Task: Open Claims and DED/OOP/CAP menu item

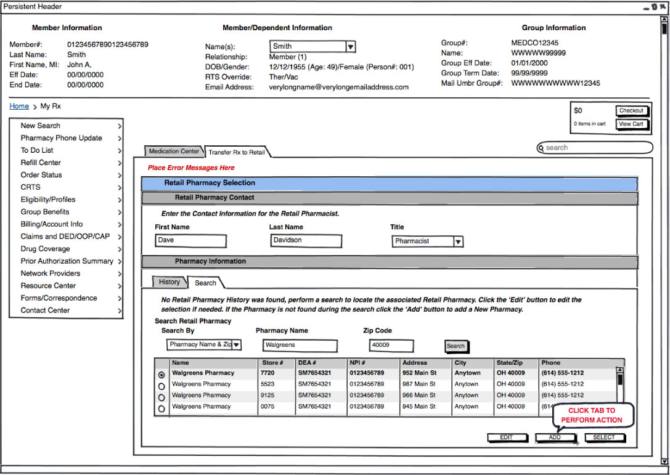Action: [x=65, y=237]
